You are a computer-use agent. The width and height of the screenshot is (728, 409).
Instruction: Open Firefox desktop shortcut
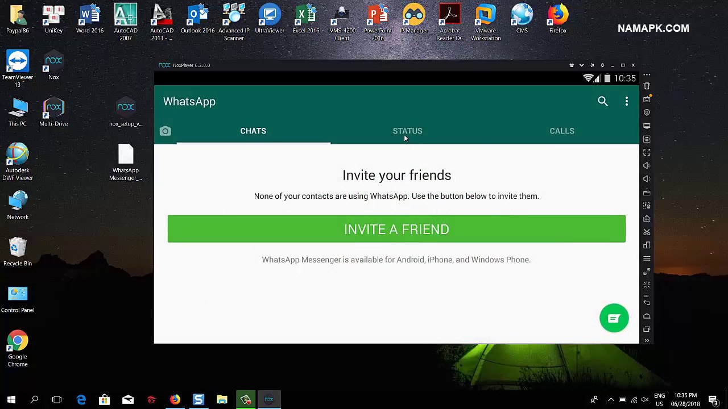(558, 19)
